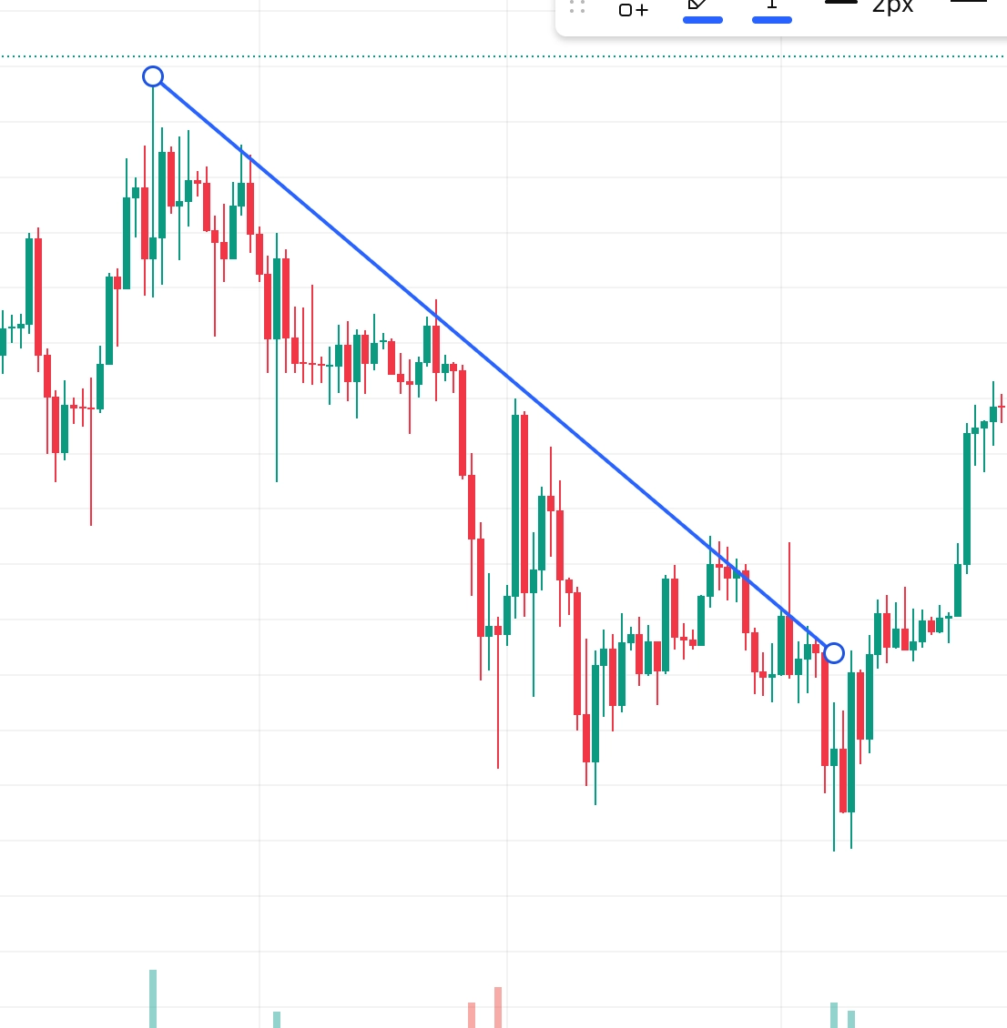
Task: Click the pencil line color icon
Action: point(699,5)
